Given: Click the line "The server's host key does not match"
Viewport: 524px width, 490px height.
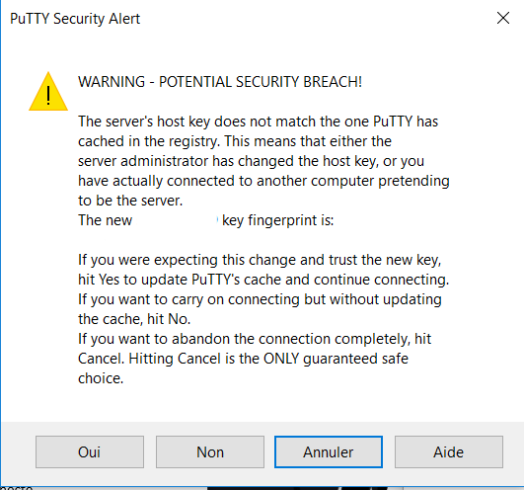Looking at the screenshot, I should pyautogui.click(x=258, y=122).
